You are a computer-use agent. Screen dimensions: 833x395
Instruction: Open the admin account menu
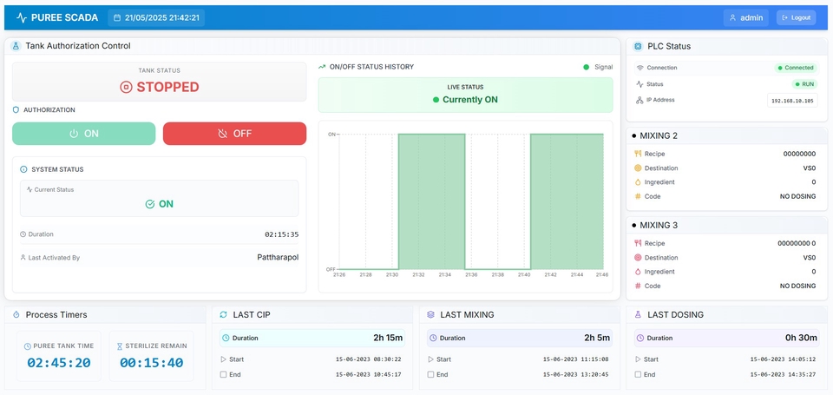tap(746, 17)
